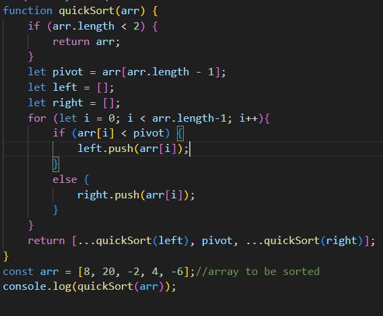The height and width of the screenshot is (316, 383).
Task: Click the 'pivot' variable in let declaration
Action: (68, 72)
